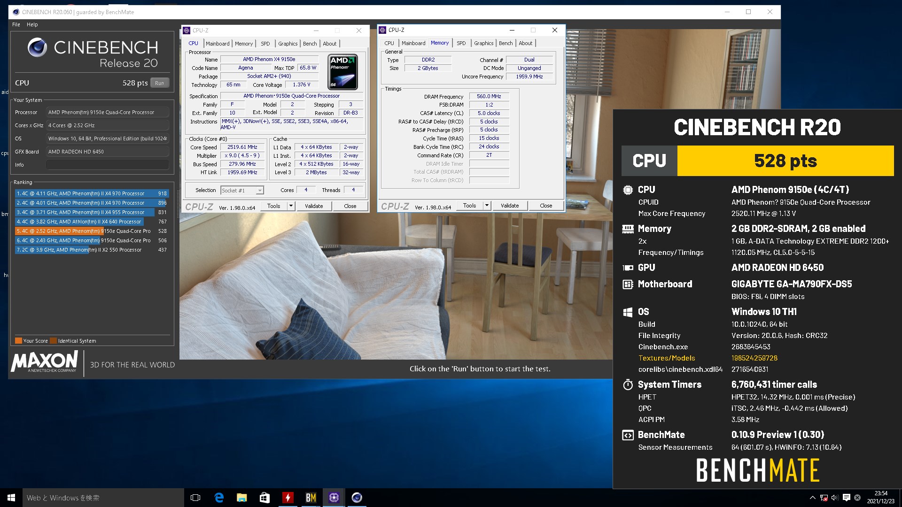This screenshot has height=507, width=902.
Task: Switch to Memory tab in CPU window
Action: (244, 44)
